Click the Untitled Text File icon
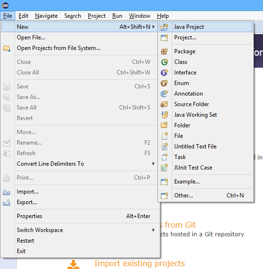The width and height of the screenshot is (263, 269). coord(165,147)
